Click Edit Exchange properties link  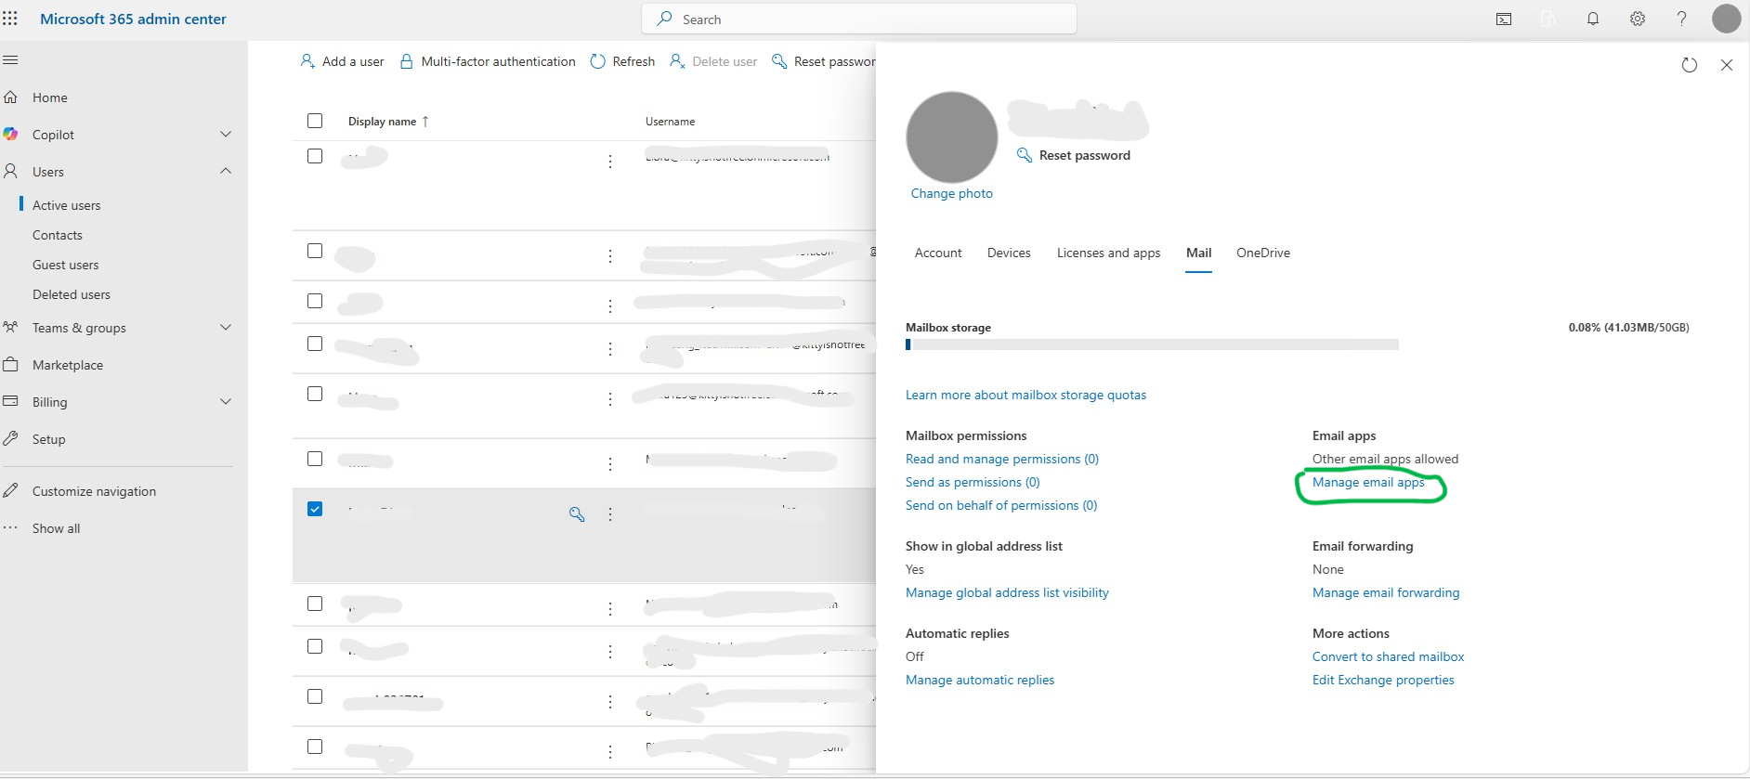tap(1383, 680)
